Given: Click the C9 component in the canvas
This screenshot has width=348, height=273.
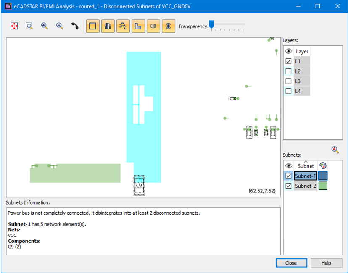Looking at the screenshot, I should (x=139, y=186).
